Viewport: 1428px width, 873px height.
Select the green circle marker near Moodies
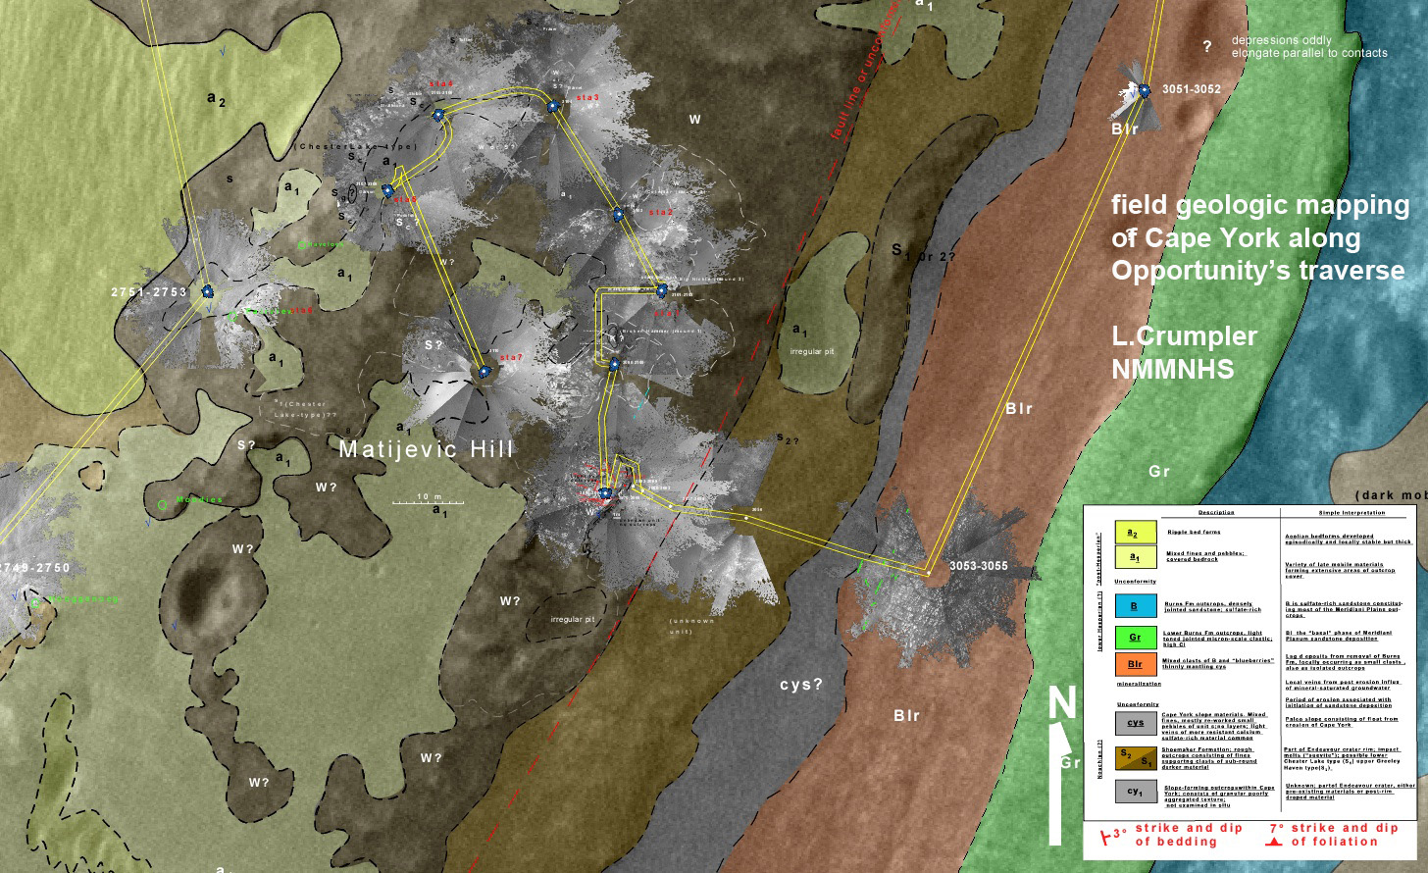coord(163,503)
